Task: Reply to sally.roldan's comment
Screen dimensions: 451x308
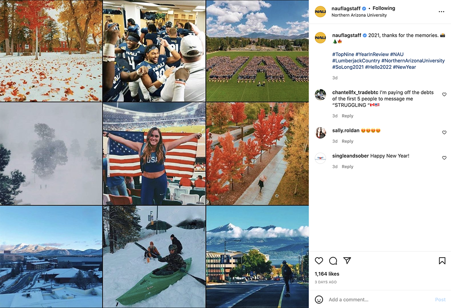Action: [x=347, y=141]
